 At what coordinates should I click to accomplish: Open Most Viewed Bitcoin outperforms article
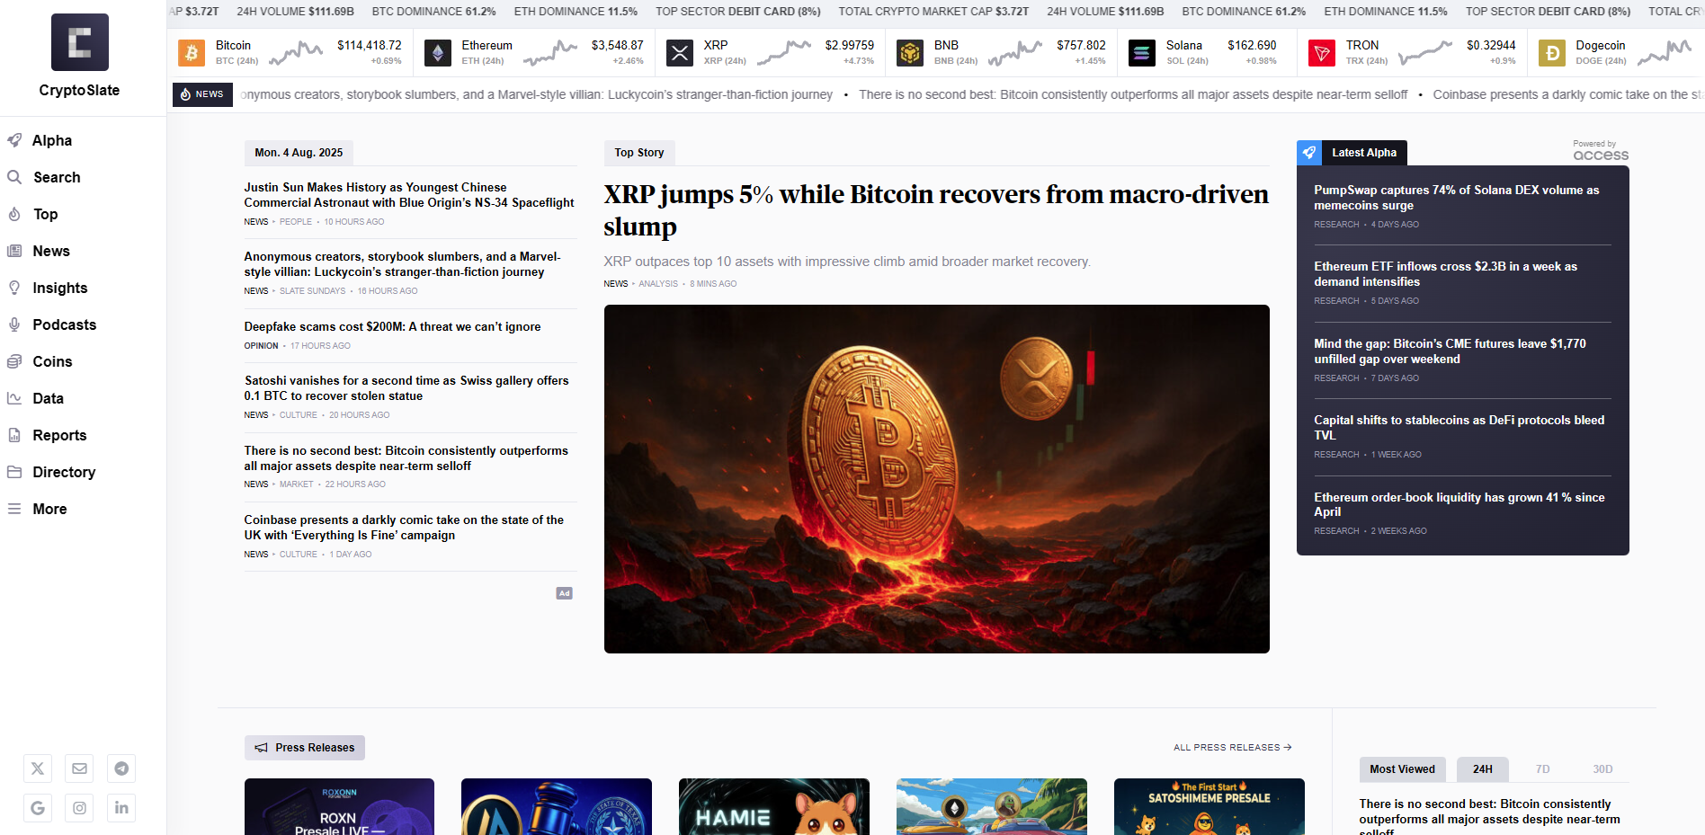tap(1489, 816)
